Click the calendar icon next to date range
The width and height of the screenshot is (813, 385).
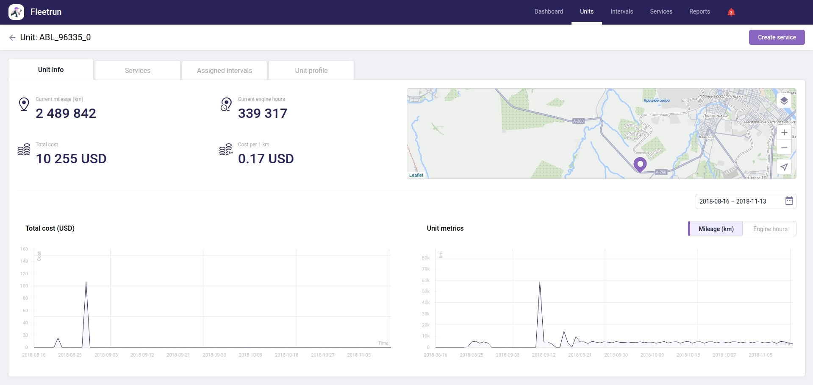pos(789,201)
